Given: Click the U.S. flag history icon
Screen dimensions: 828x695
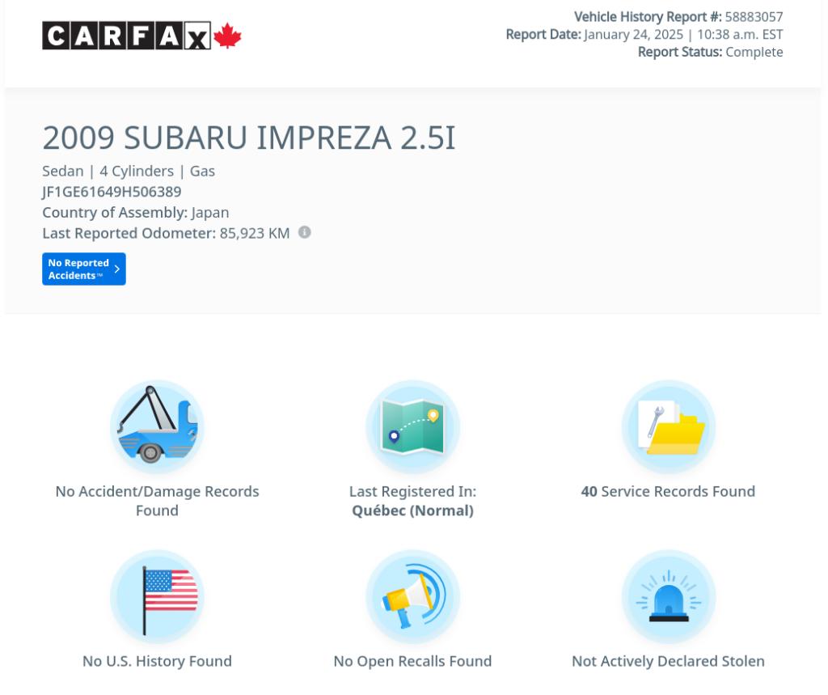Looking at the screenshot, I should (x=158, y=596).
